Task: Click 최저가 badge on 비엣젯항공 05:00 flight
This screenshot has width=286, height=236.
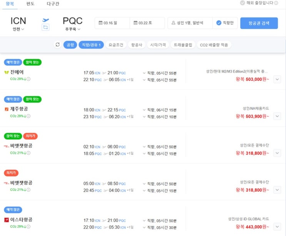Action: coord(11,173)
